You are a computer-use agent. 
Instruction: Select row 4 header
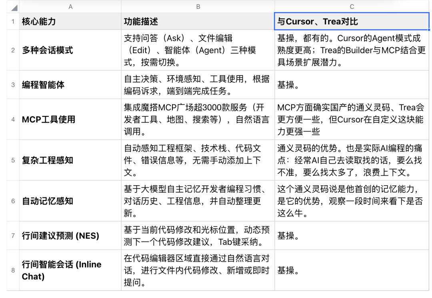13,120
